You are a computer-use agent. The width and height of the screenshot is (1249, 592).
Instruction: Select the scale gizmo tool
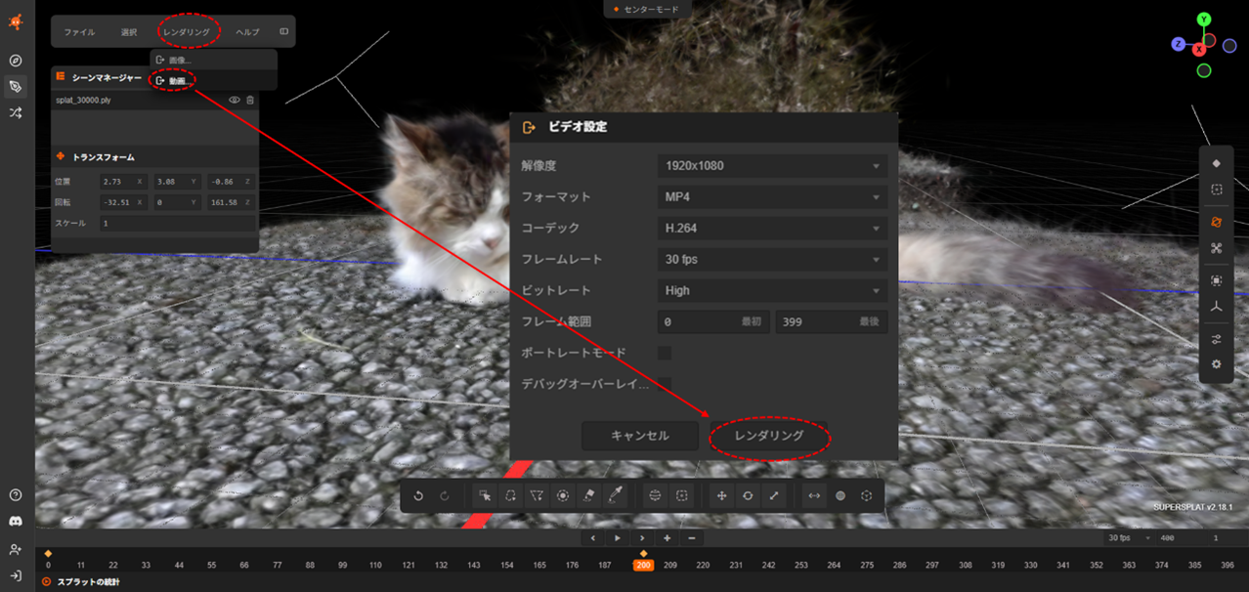(774, 496)
